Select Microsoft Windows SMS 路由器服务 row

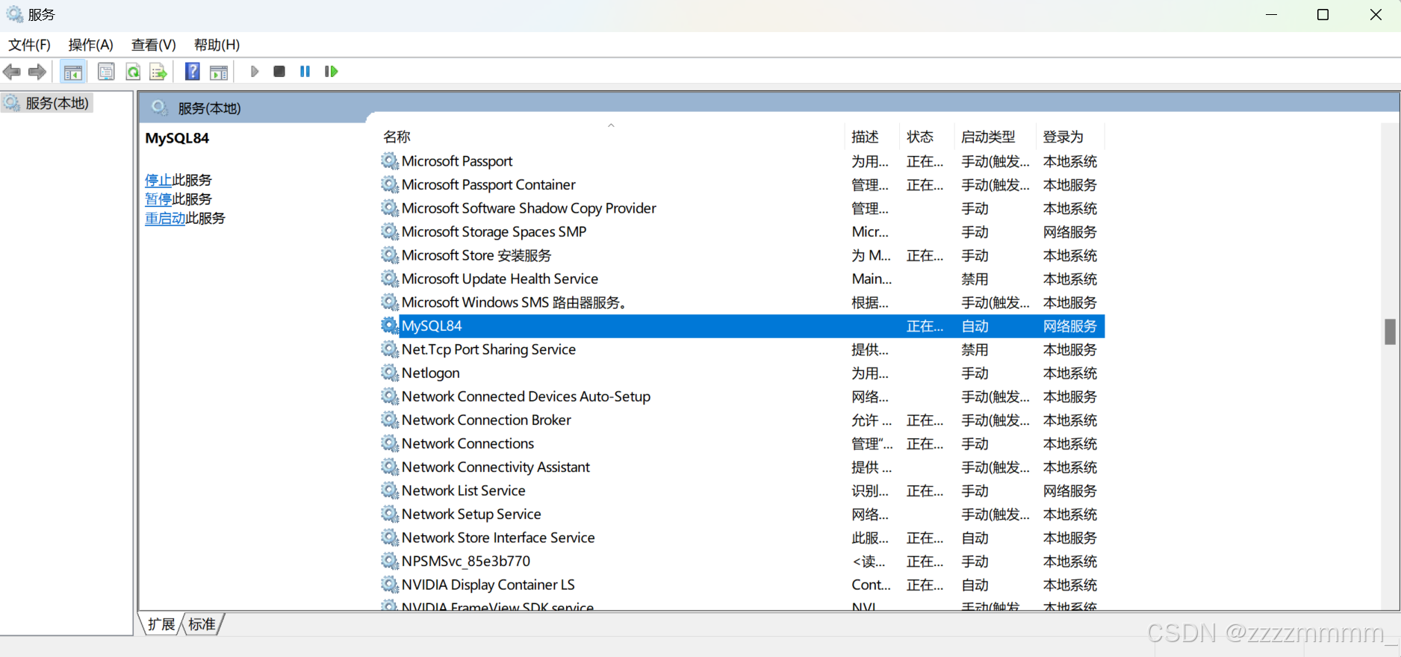point(742,302)
